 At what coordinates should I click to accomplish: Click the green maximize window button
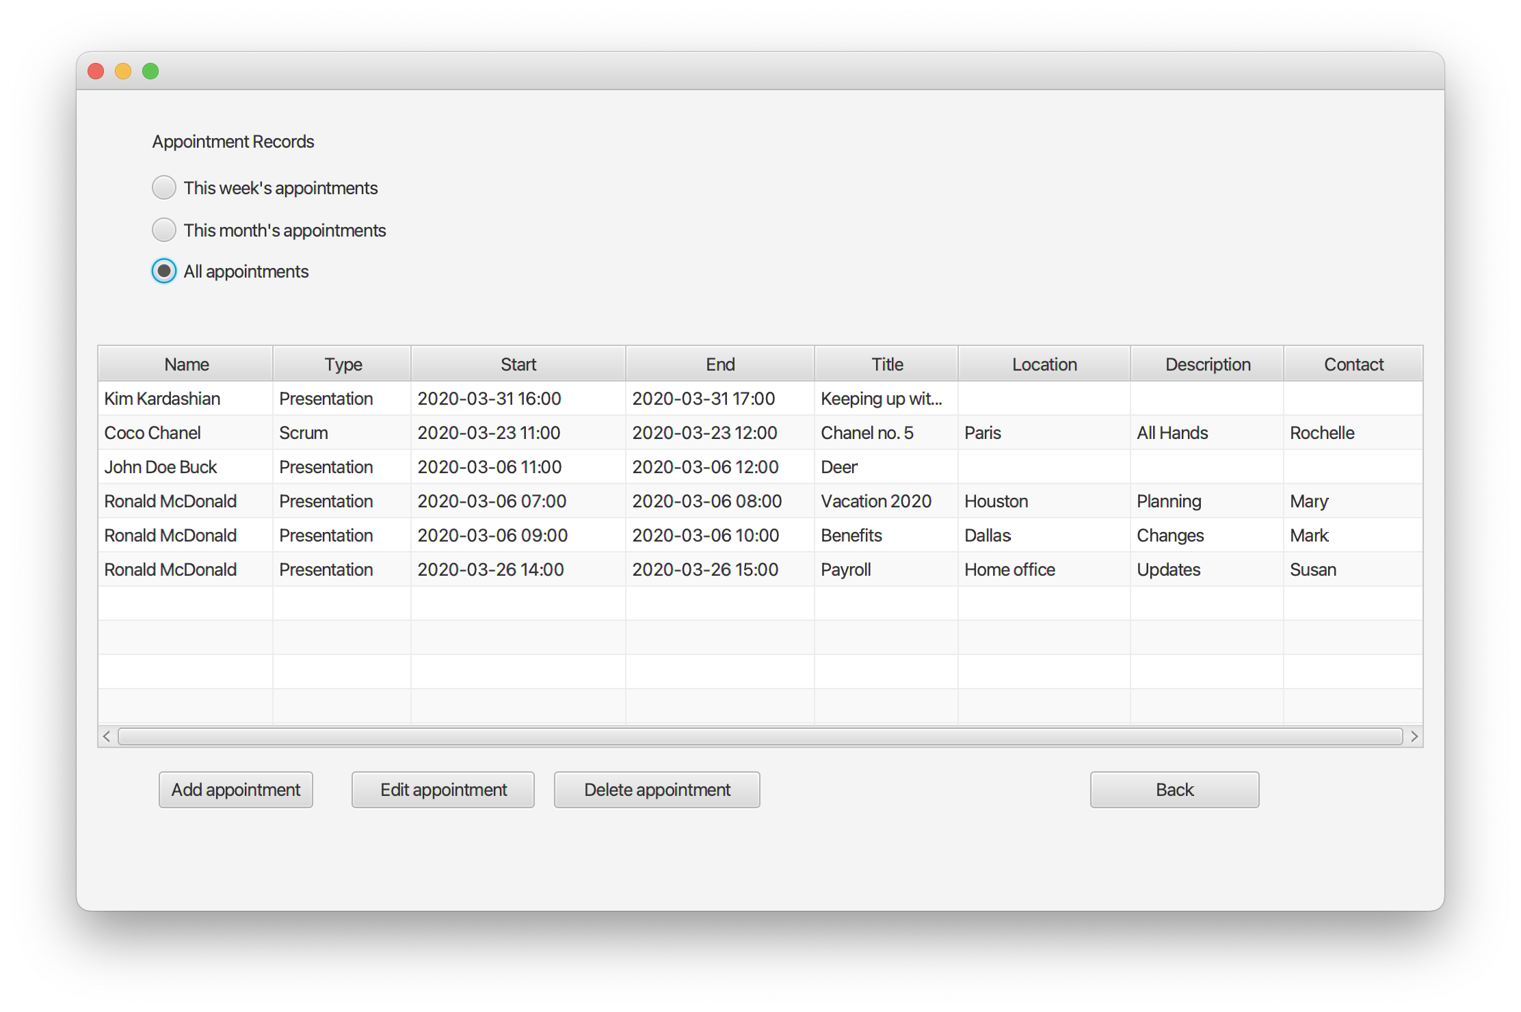pos(150,71)
